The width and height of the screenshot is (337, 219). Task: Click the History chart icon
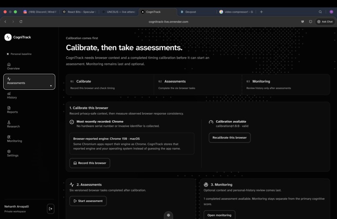(9, 93)
